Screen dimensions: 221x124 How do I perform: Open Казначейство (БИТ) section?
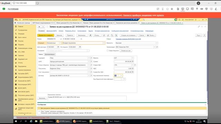point(24,81)
